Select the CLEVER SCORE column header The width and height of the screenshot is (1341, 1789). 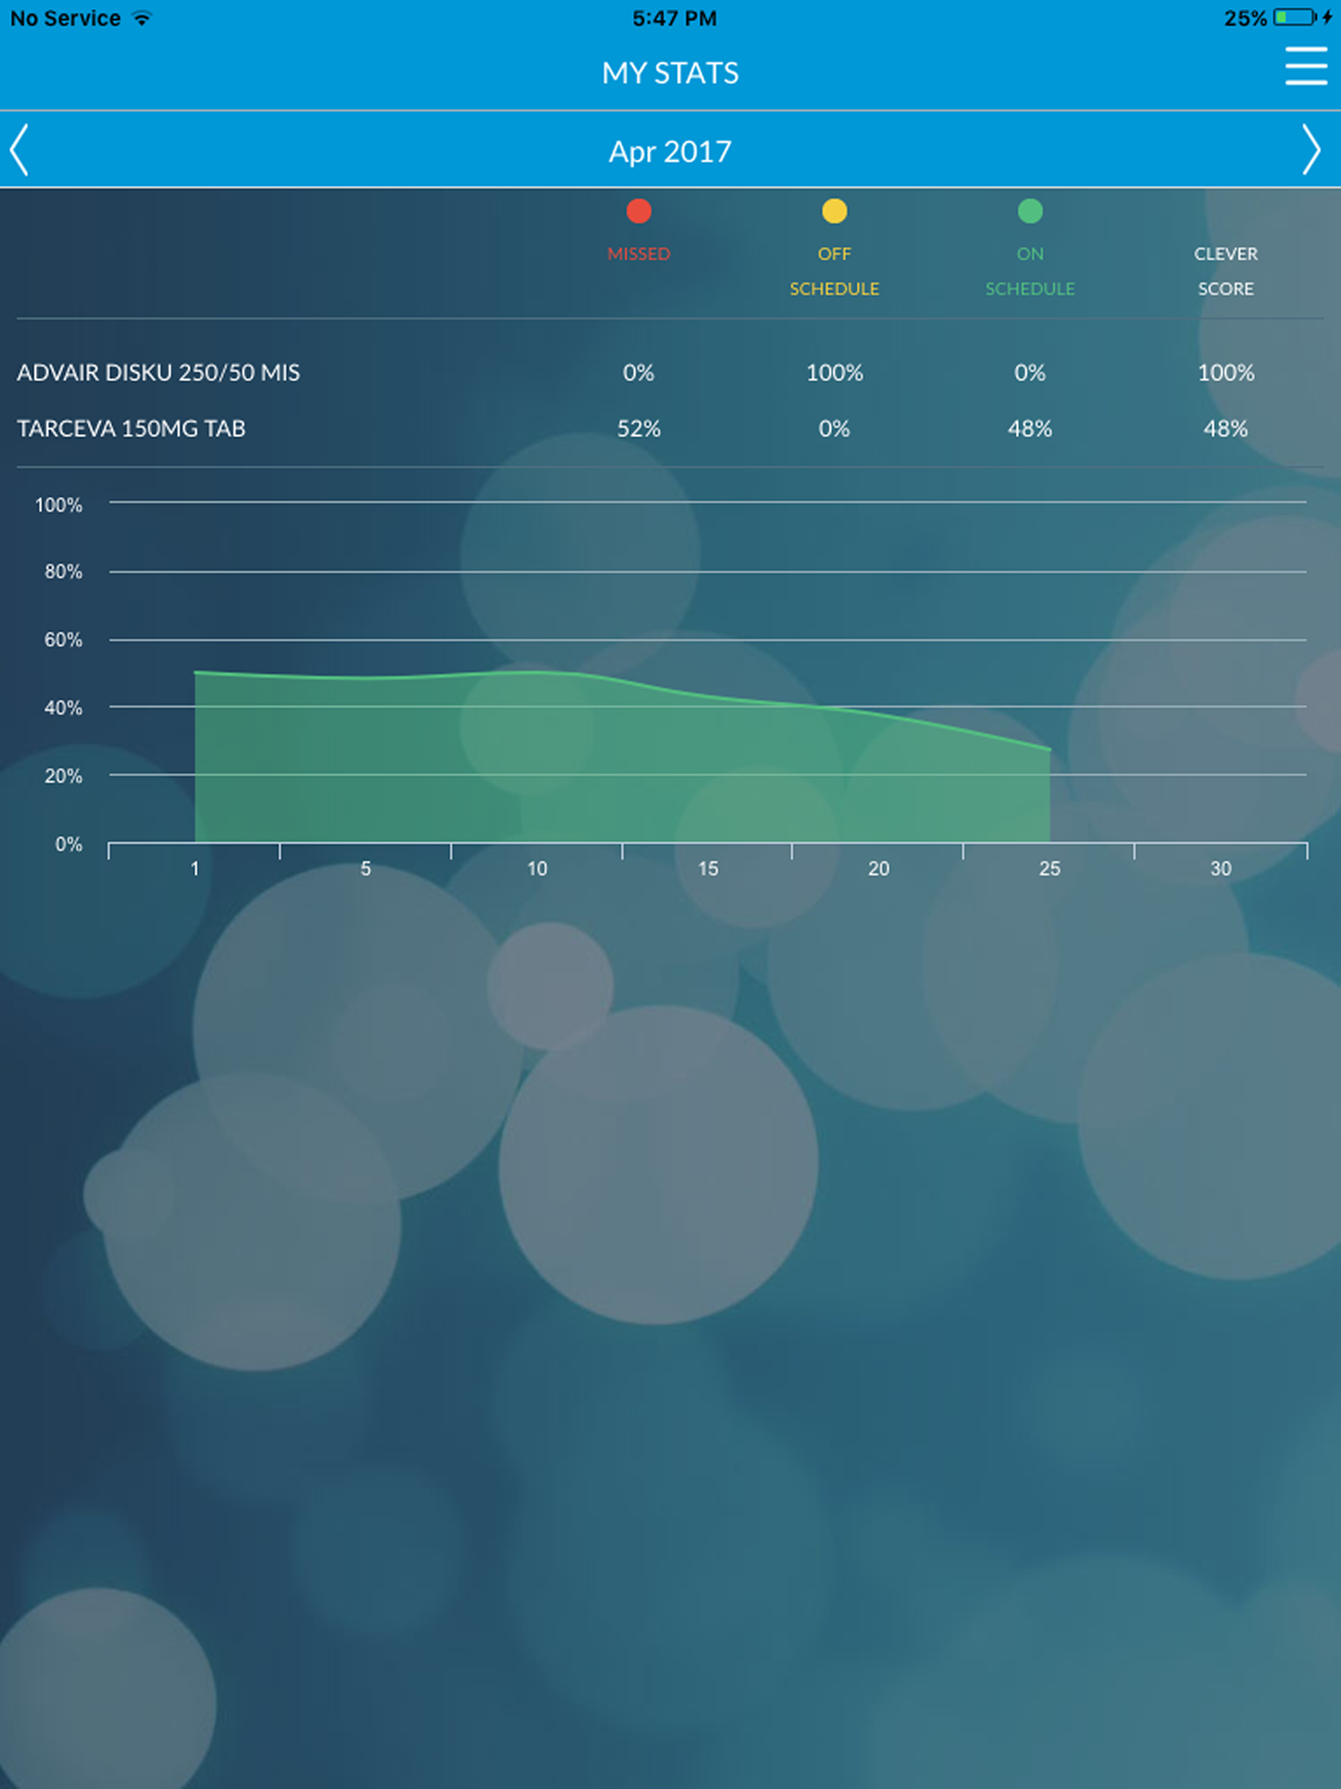(x=1225, y=271)
